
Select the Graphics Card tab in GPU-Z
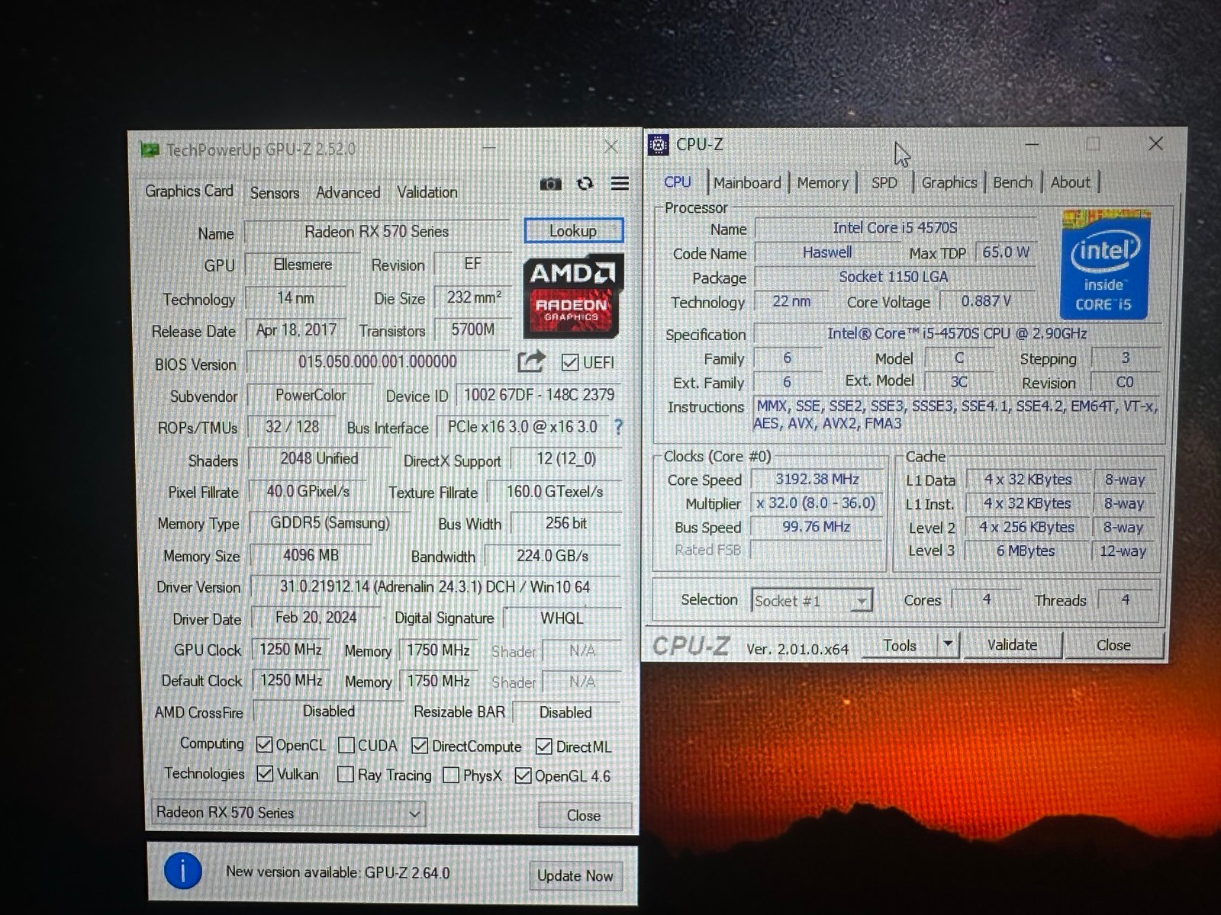coord(189,191)
